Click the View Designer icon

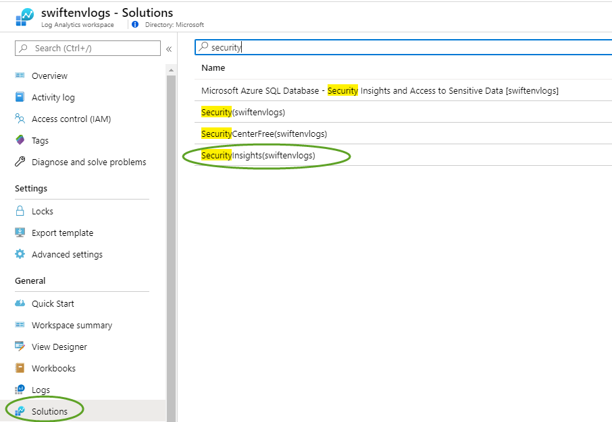tap(20, 346)
